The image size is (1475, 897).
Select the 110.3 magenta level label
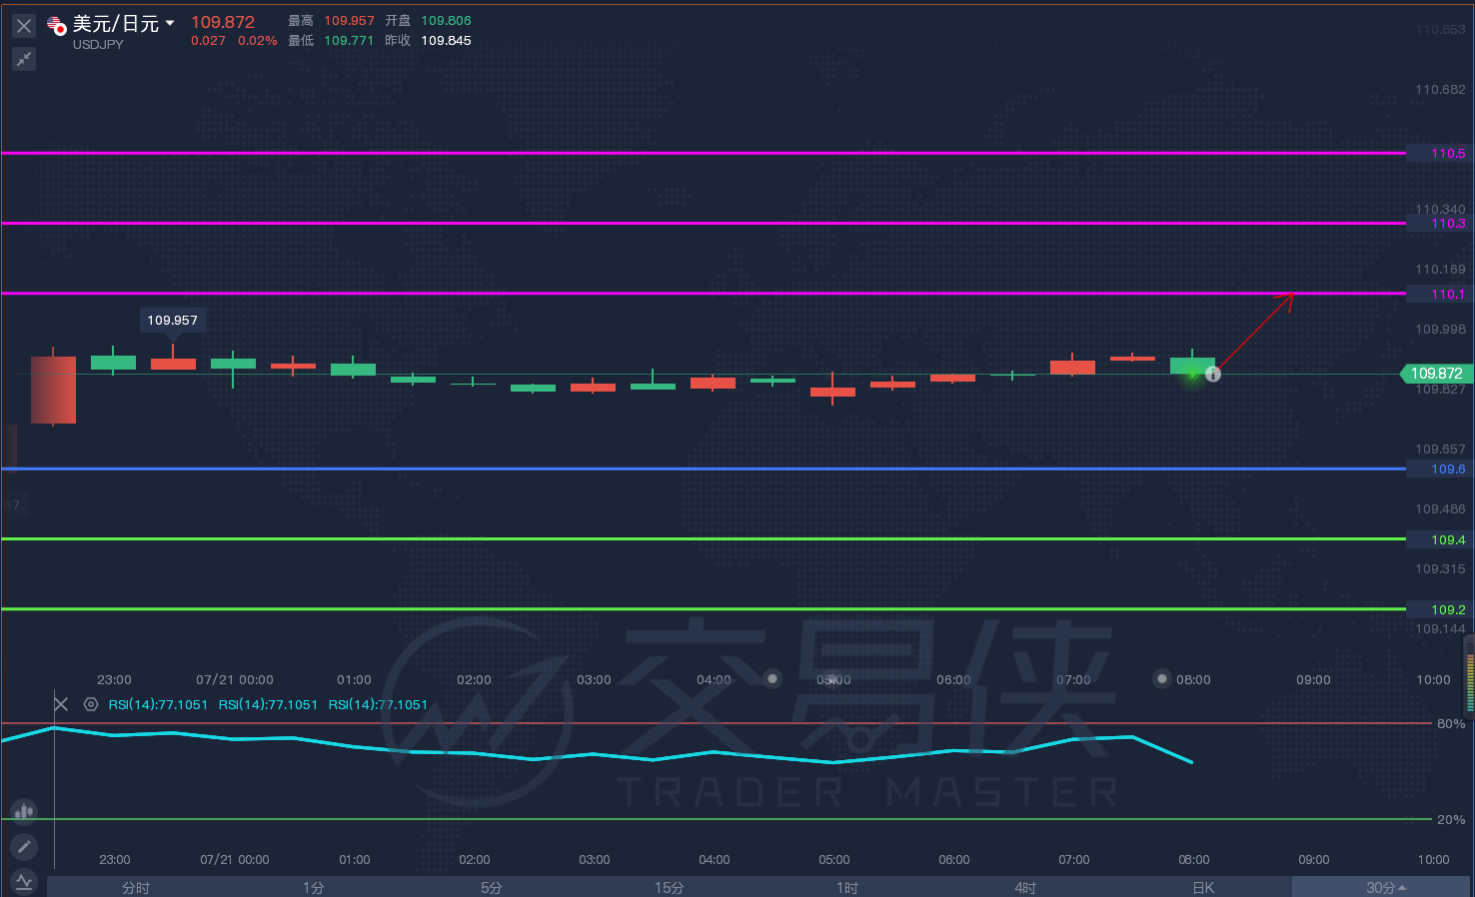coord(1440,224)
